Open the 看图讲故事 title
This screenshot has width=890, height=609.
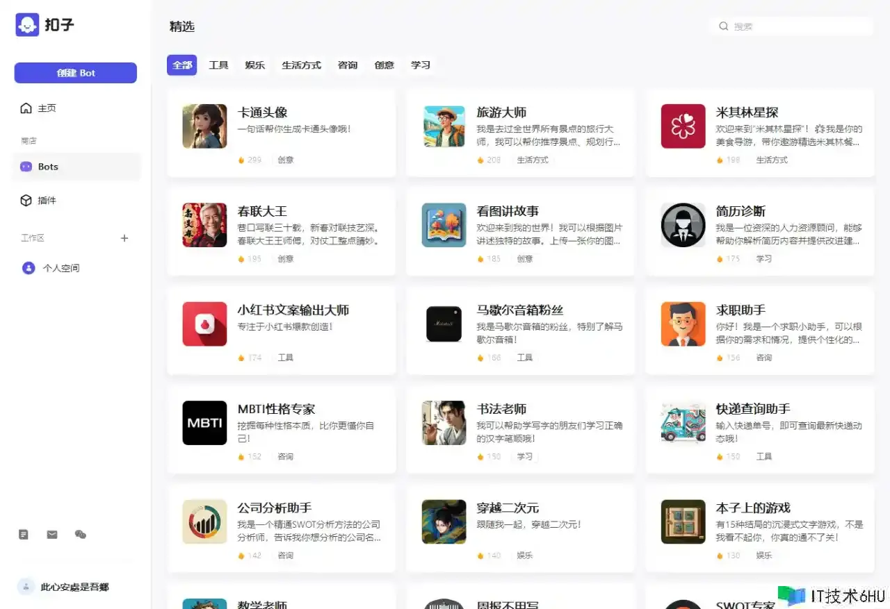click(508, 211)
